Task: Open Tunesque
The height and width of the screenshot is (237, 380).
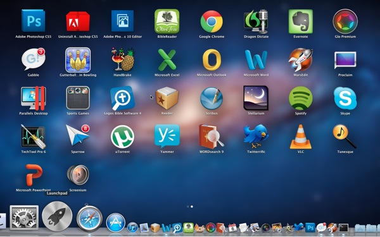Action: click(345, 136)
